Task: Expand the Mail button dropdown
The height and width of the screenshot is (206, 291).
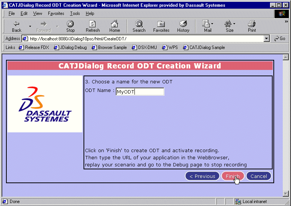Action: tap(212, 24)
